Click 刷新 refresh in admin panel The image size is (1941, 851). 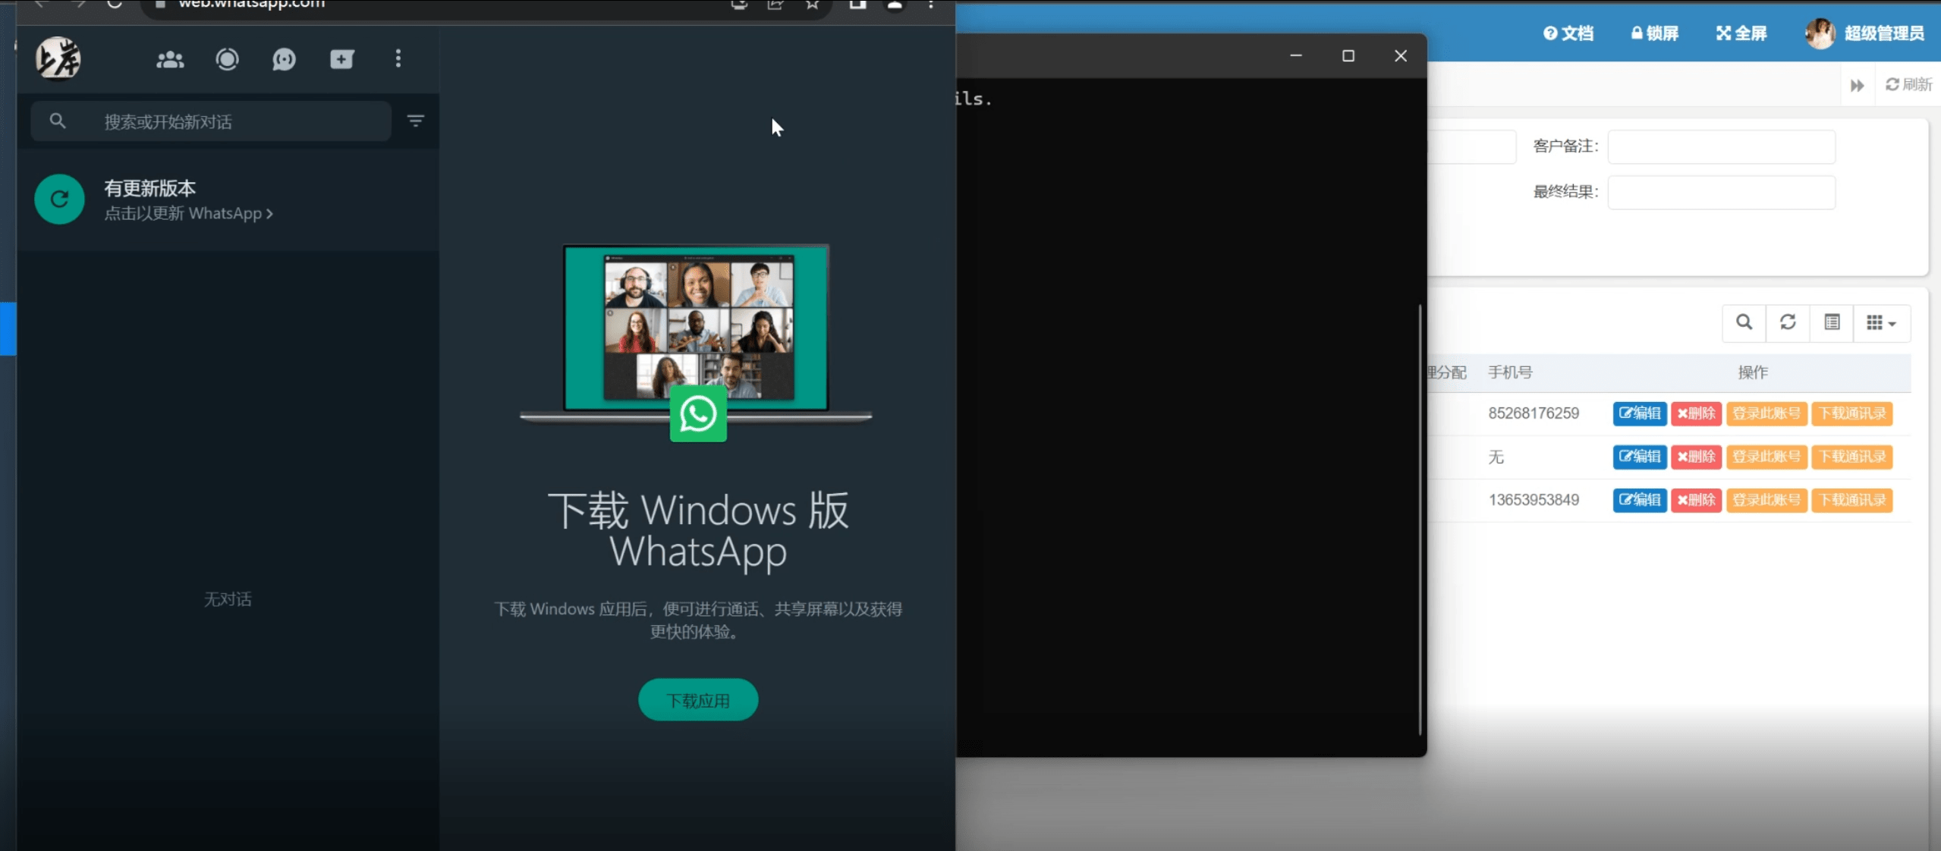pos(1908,84)
